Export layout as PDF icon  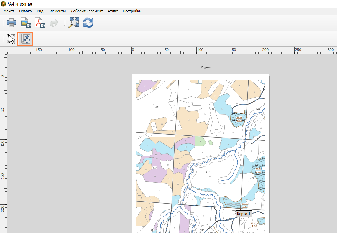pos(40,23)
